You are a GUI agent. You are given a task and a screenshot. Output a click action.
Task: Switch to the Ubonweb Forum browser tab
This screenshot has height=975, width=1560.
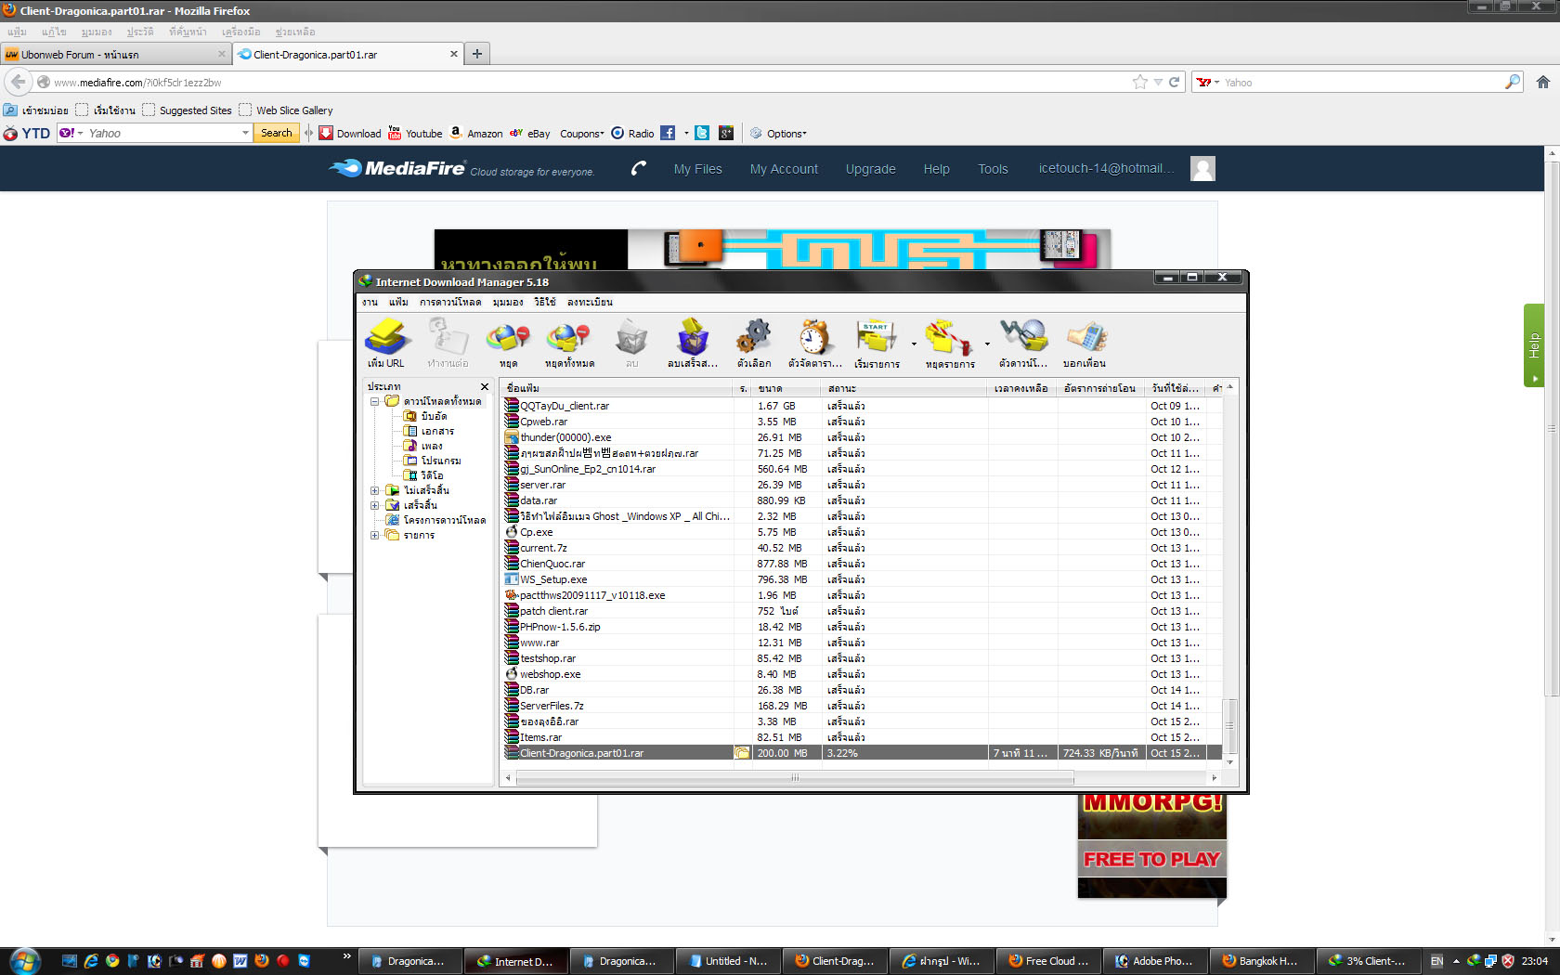116,55
